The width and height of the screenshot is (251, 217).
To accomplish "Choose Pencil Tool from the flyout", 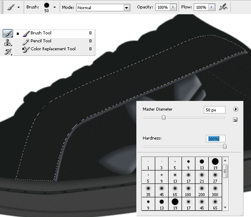I will pyautogui.click(x=54, y=41).
